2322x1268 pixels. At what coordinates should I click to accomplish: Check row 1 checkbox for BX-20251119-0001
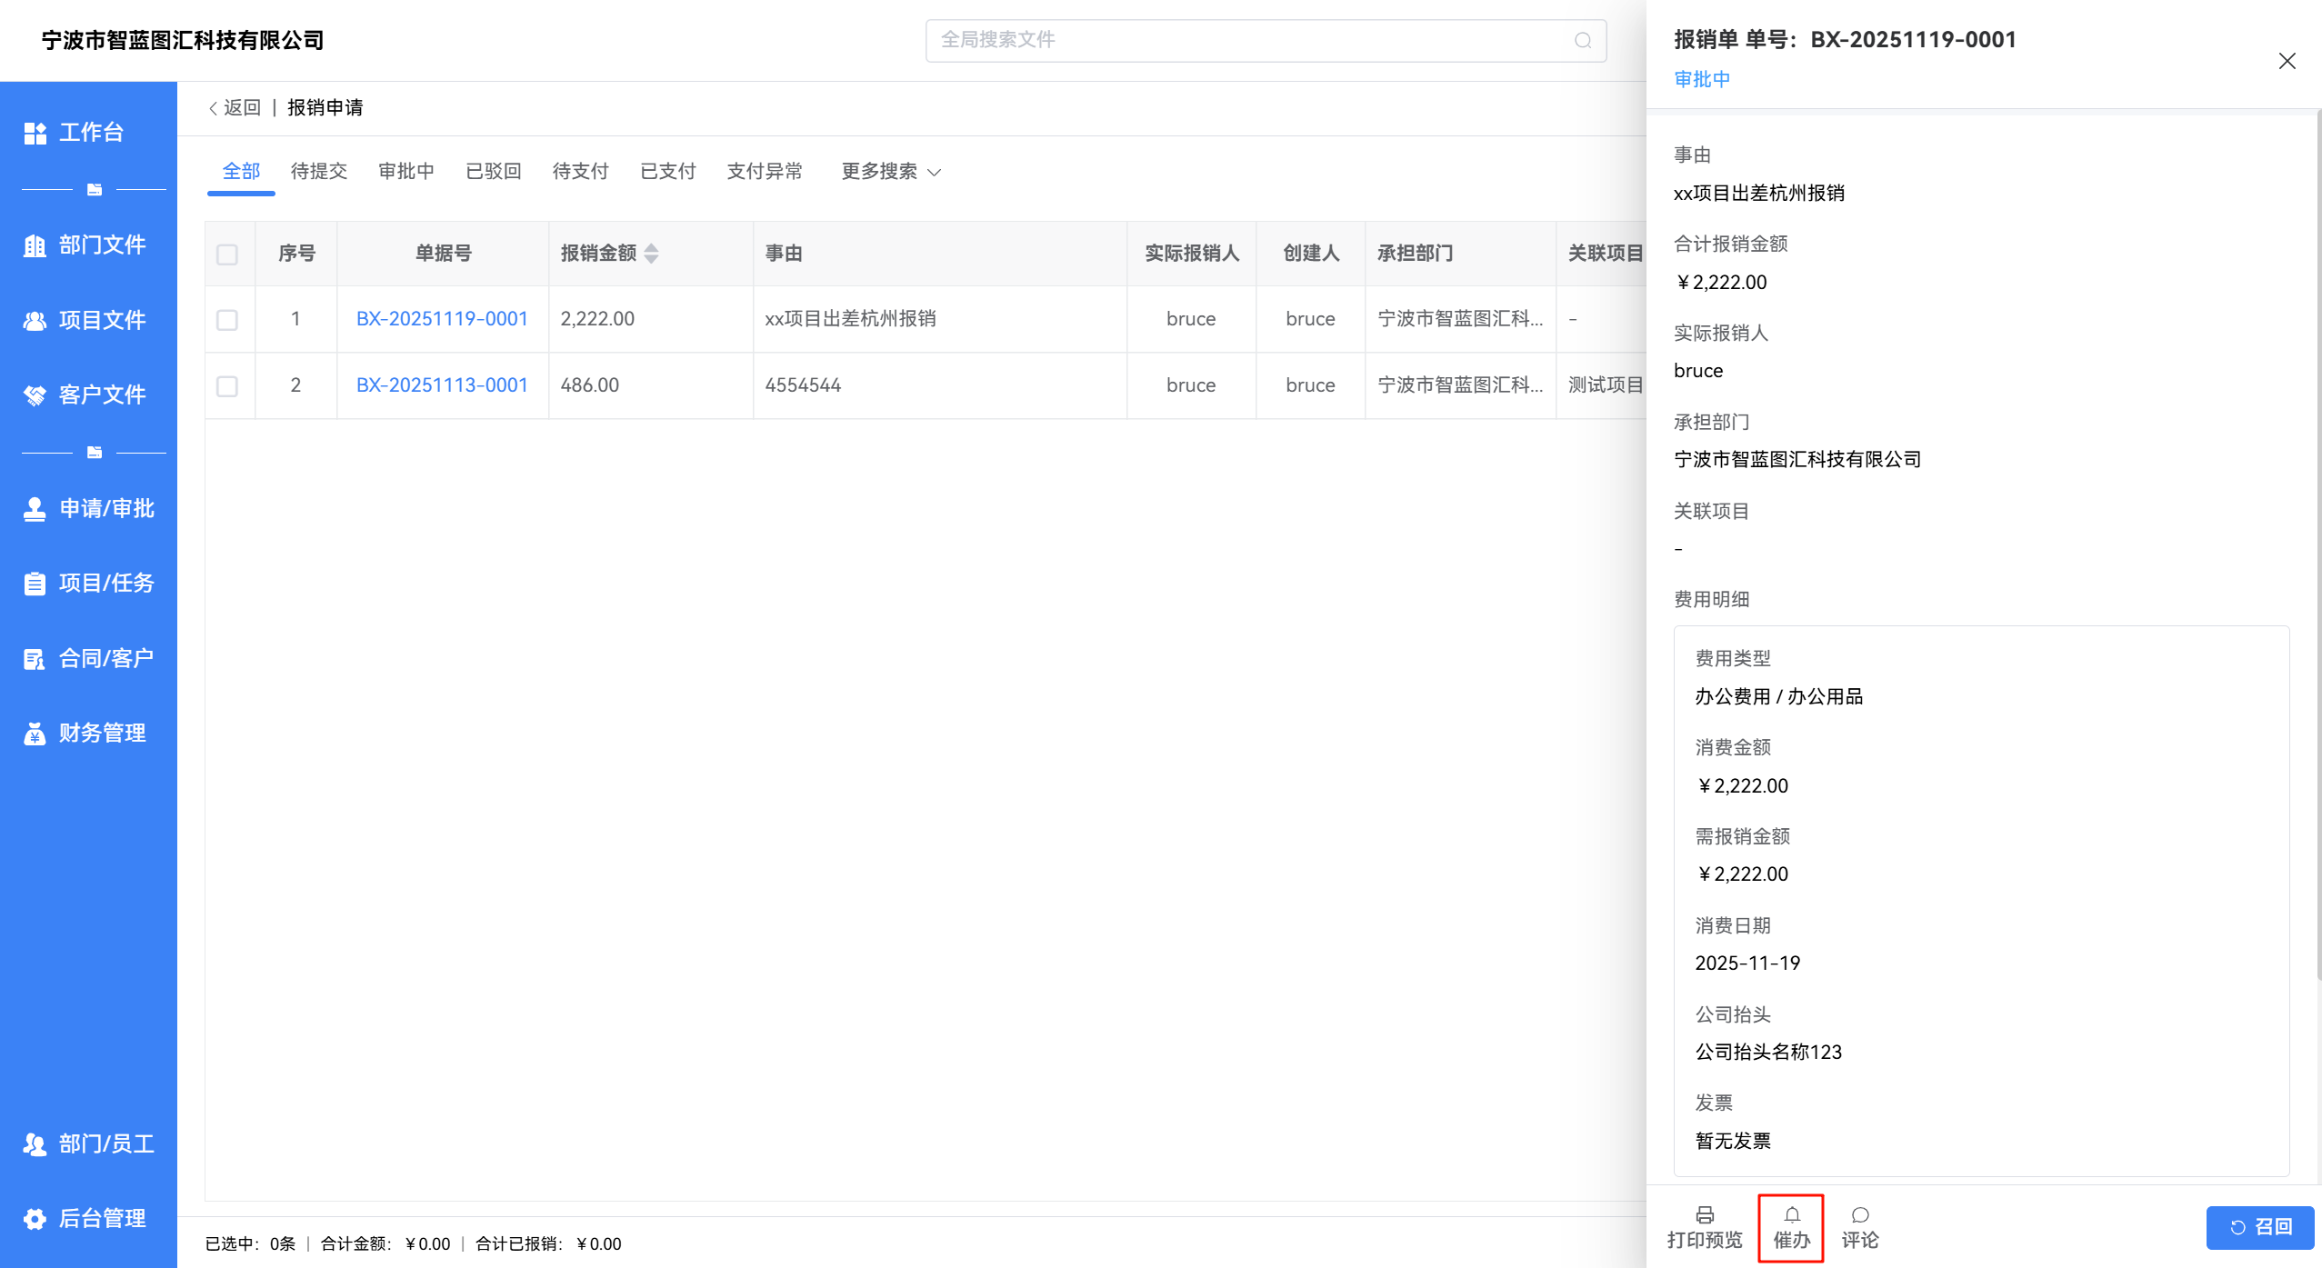[227, 320]
